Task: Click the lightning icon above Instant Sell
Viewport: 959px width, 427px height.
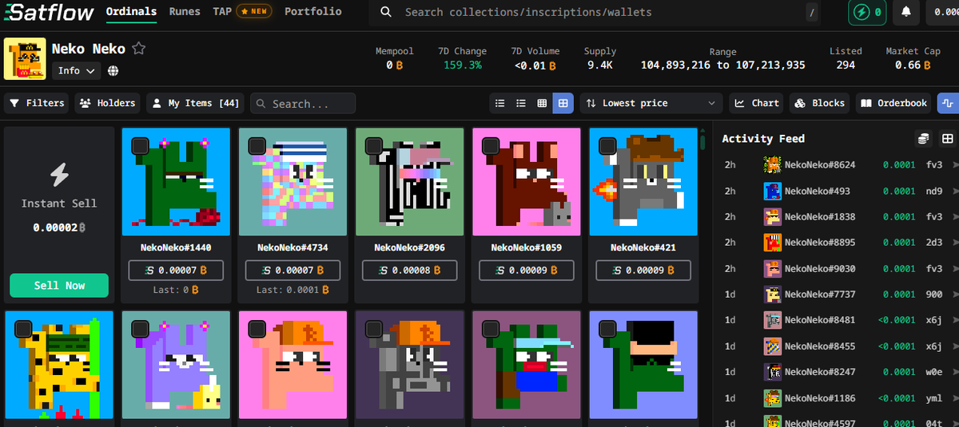Action: 59,174
